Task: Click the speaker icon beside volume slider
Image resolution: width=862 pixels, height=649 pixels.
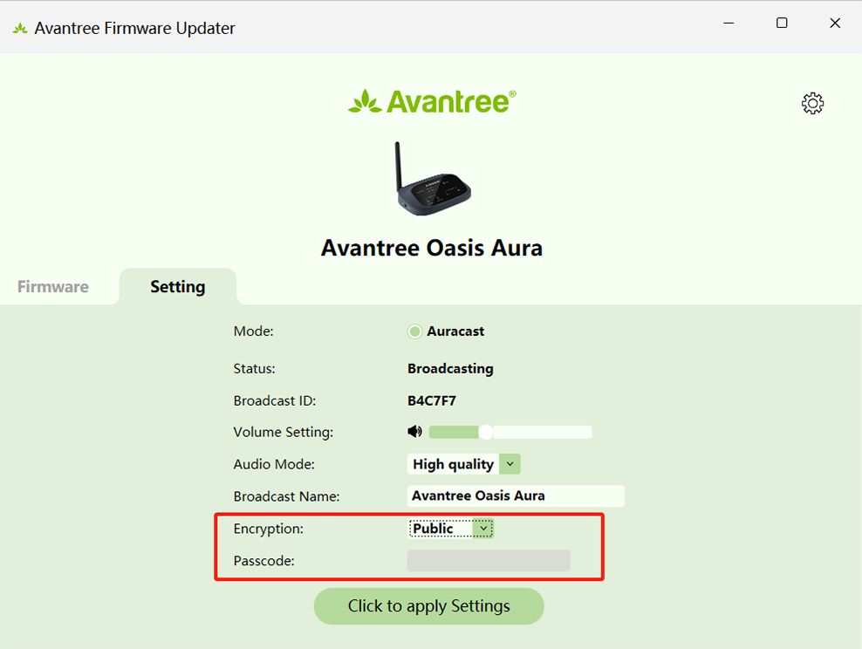Action: (414, 432)
